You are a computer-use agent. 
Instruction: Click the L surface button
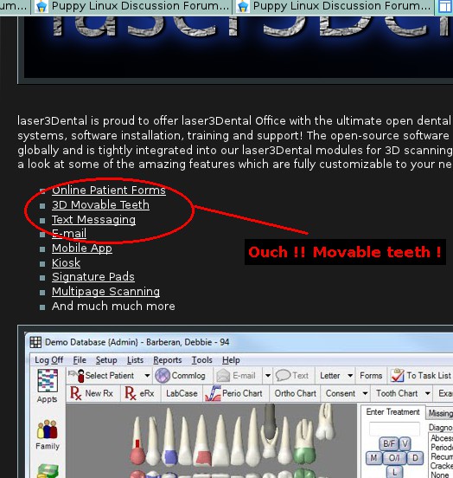[394, 472]
